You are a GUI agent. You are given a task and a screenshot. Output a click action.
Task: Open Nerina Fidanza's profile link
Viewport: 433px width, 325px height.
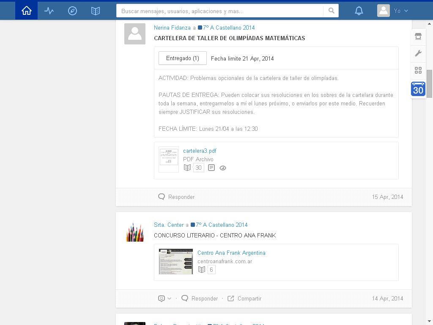click(173, 28)
